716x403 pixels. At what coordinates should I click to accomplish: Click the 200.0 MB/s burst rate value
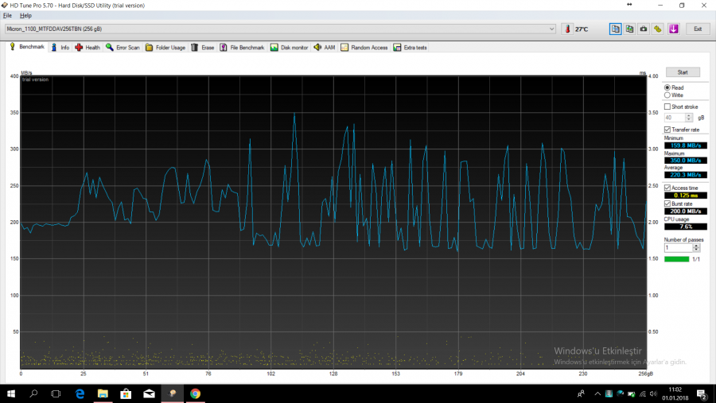[x=686, y=211]
